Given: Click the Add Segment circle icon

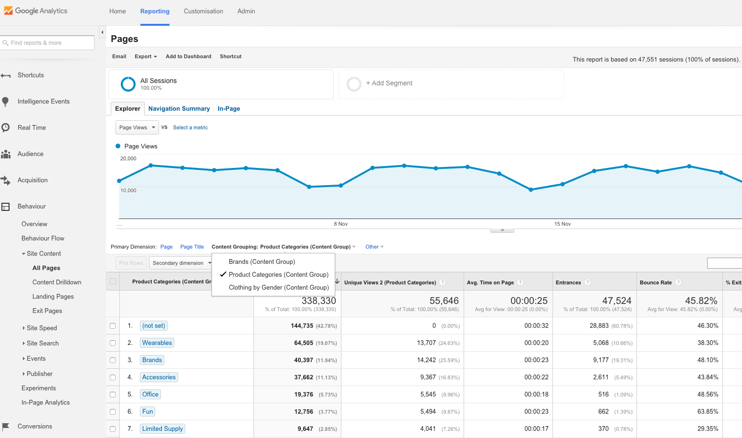Looking at the screenshot, I should pyautogui.click(x=354, y=84).
